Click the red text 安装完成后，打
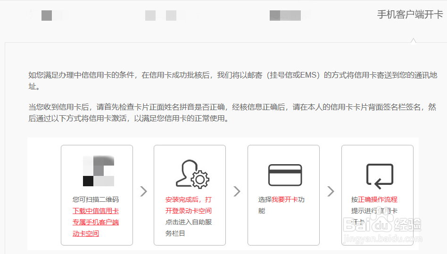Viewport: 447px width, 254px height. click(189, 200)
